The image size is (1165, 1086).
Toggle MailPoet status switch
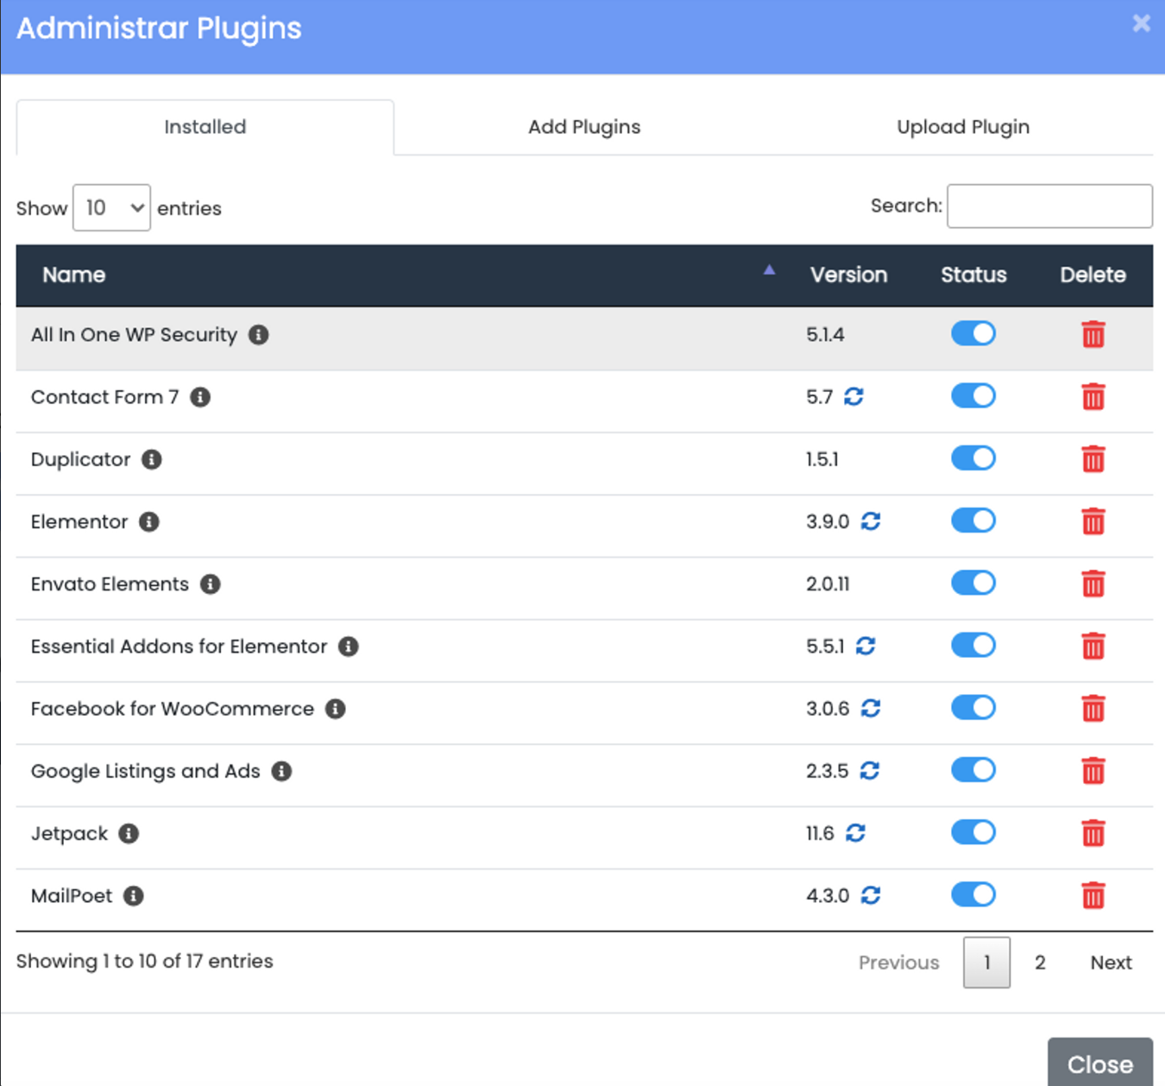tap(973, 894)
